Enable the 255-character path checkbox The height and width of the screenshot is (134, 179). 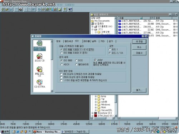(61, 77)
